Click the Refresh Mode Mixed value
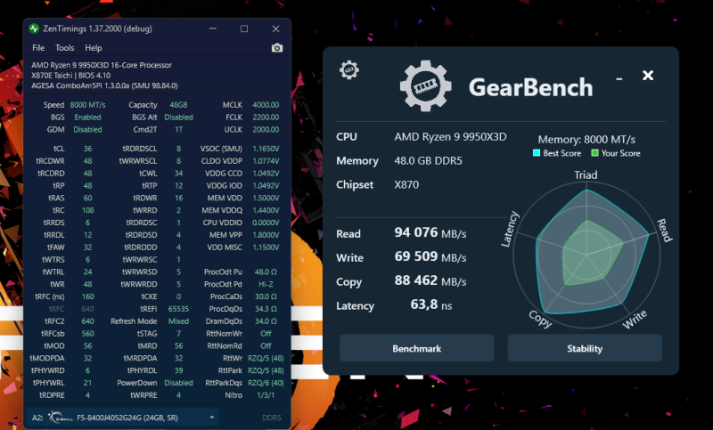713x430 pixels. (x=179, y=321)
